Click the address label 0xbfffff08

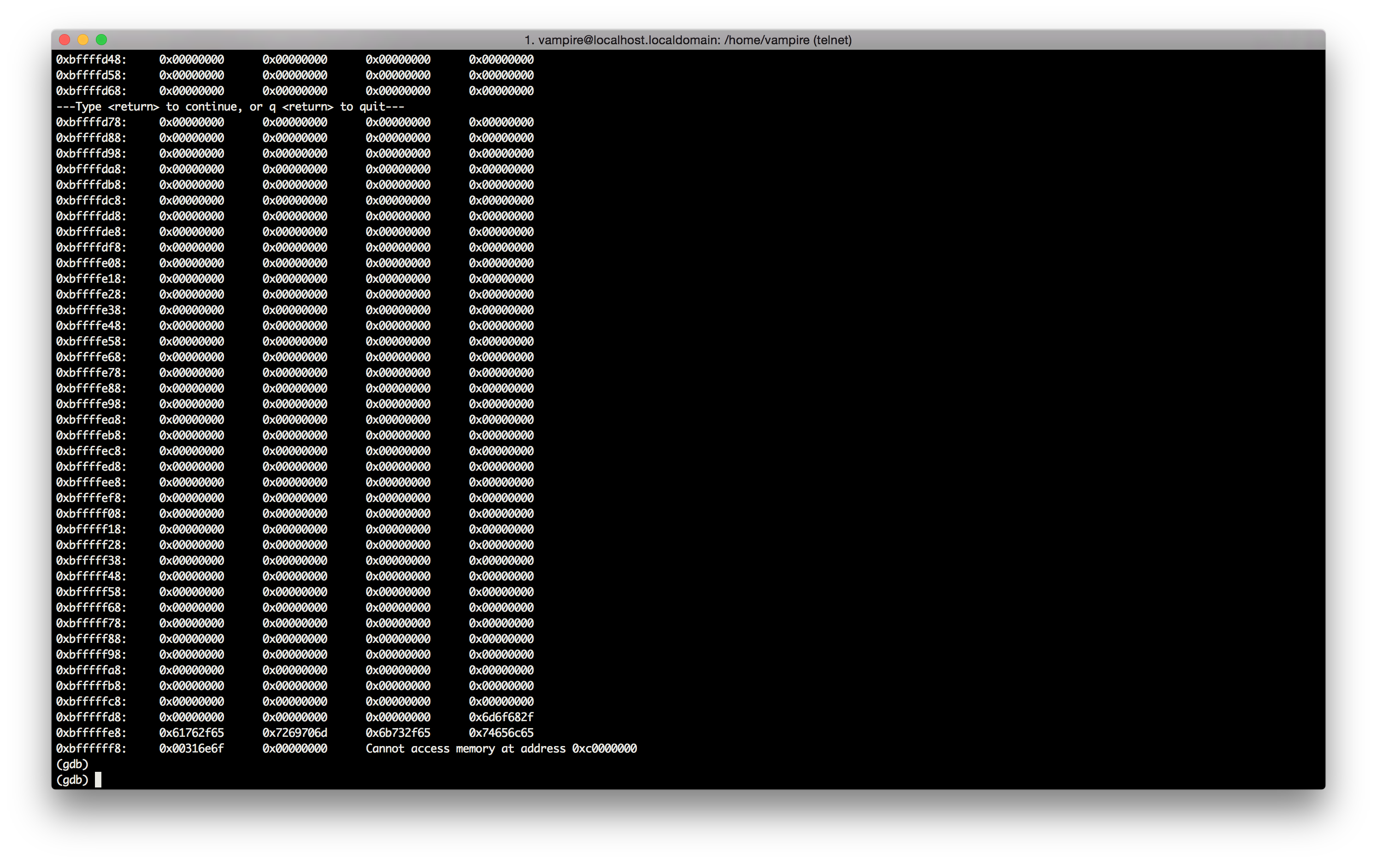click(x=91, y=513)
